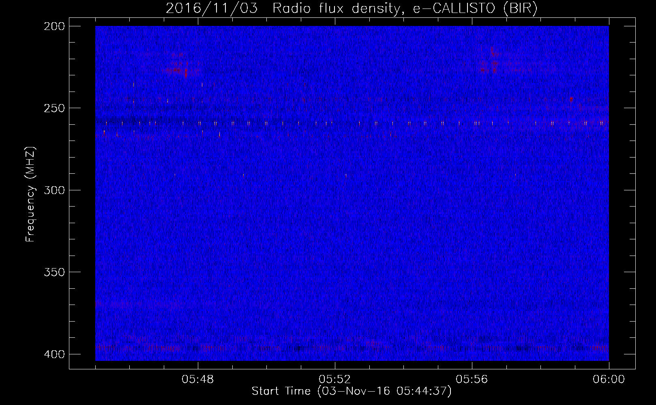Click the frequency tick label 400
This screenshot has height=405, width=656.
pos(54,354)
